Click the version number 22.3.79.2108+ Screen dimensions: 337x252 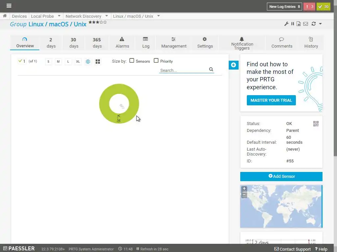[x=53, y=249]
